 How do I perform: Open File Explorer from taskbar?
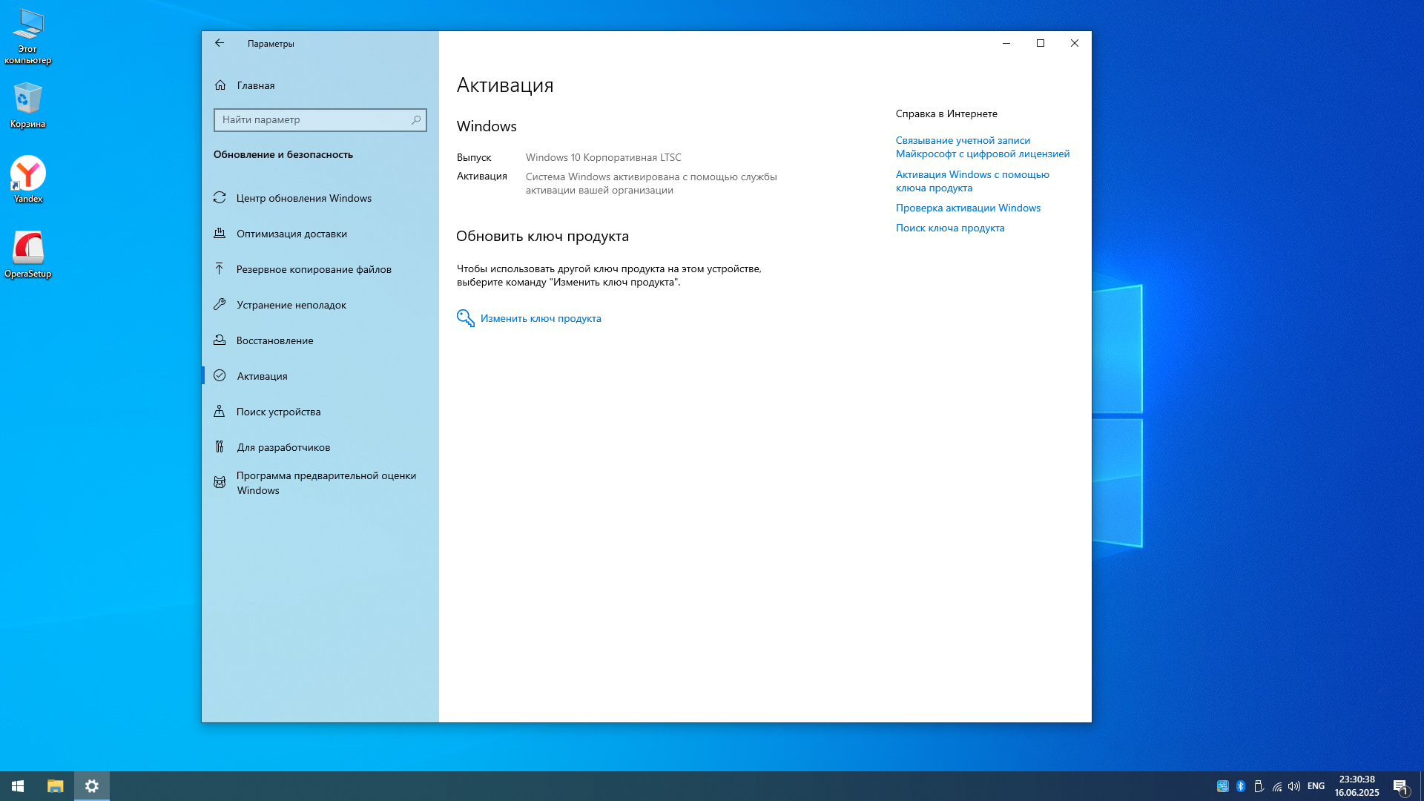point(56,786)
